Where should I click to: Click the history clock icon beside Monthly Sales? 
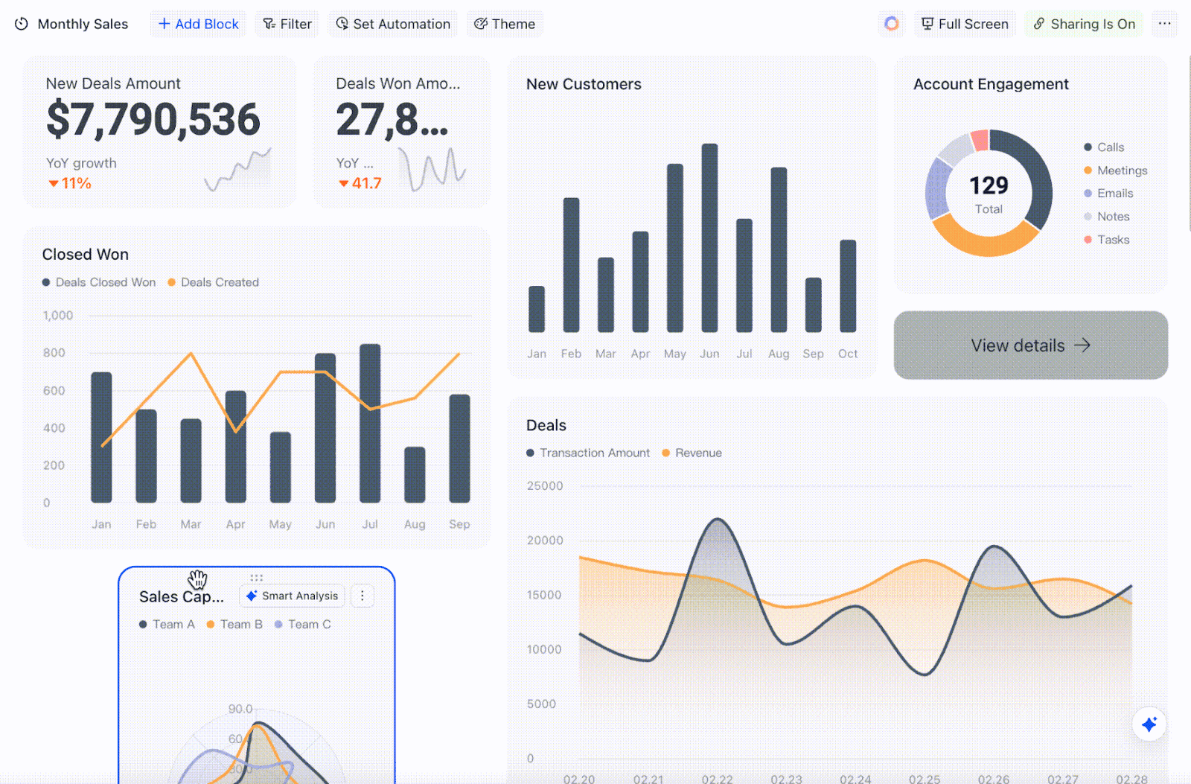(x=20, y=24)
